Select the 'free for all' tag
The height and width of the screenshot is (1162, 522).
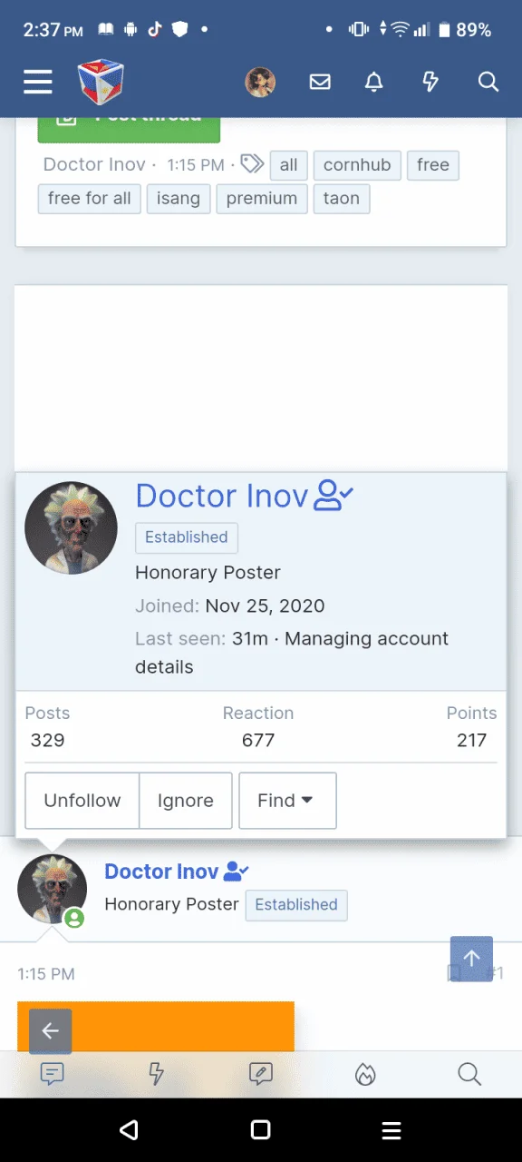(x=89, y=199)
